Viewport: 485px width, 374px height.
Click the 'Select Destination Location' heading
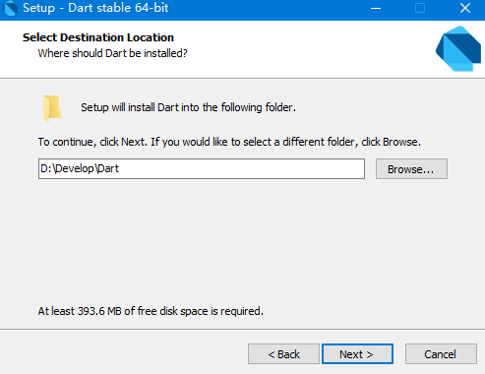pos(98,37)
